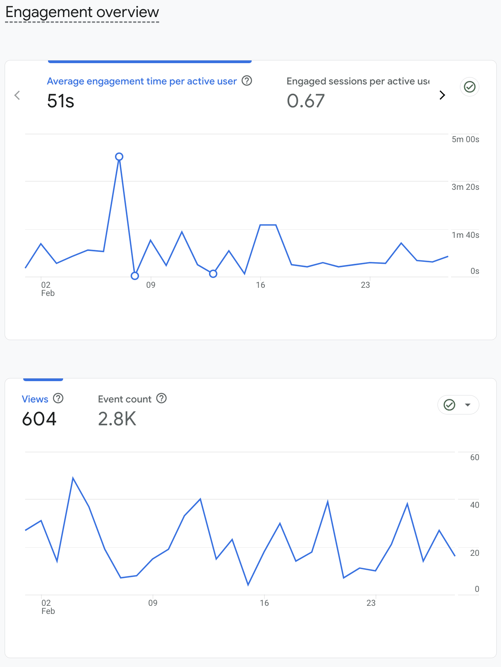Viewport: 501px width, 667px height.
Task: Click help icon beside Average engagement time
Action: 247,81
